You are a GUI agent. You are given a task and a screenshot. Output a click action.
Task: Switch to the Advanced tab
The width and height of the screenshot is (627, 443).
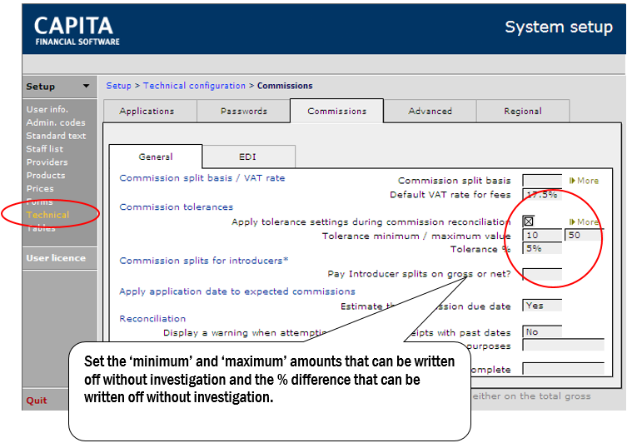[x=430, y=111]
